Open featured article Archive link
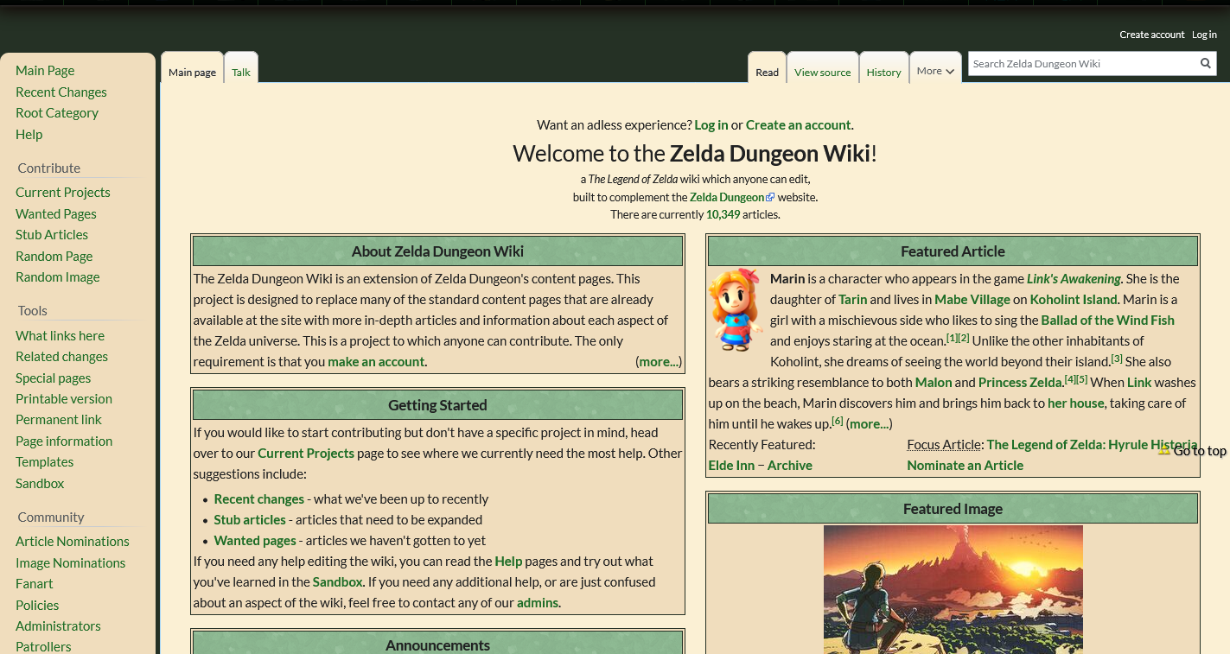 click(790, 465)
